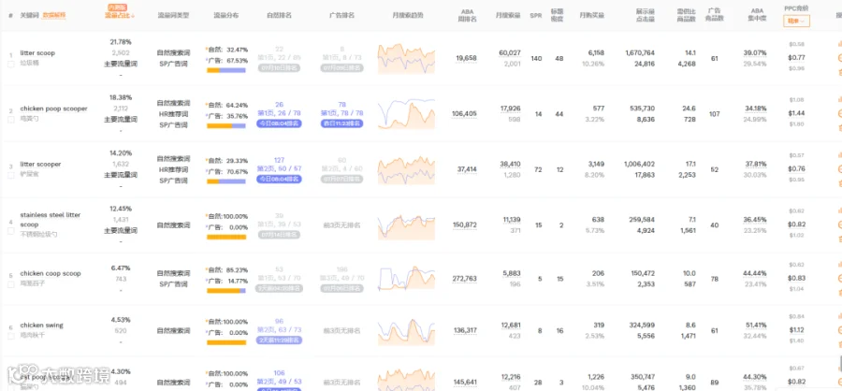Click the orange circle icon in chicken coop scoop row
This screenshot has width=842, height=391.
tap(839, 279)
